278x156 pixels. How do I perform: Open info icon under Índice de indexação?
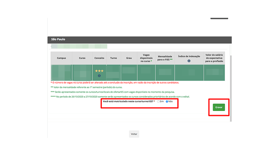(x=189, y=61)
